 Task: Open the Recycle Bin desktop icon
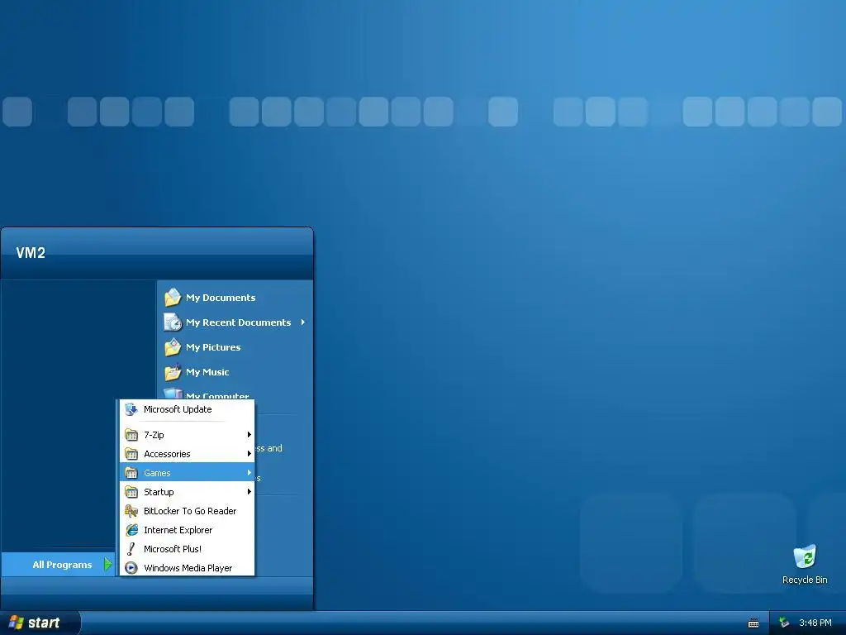click(x=805, y=556)
